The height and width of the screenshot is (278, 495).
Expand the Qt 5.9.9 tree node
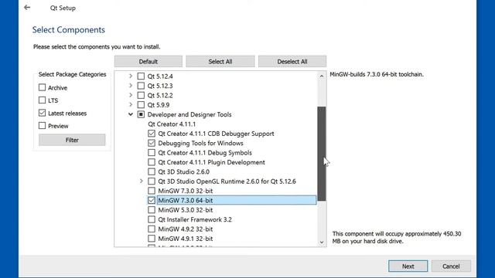pos(131,105)
